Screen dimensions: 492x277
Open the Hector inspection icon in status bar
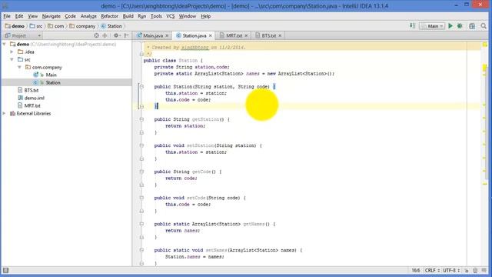(475, 270)
